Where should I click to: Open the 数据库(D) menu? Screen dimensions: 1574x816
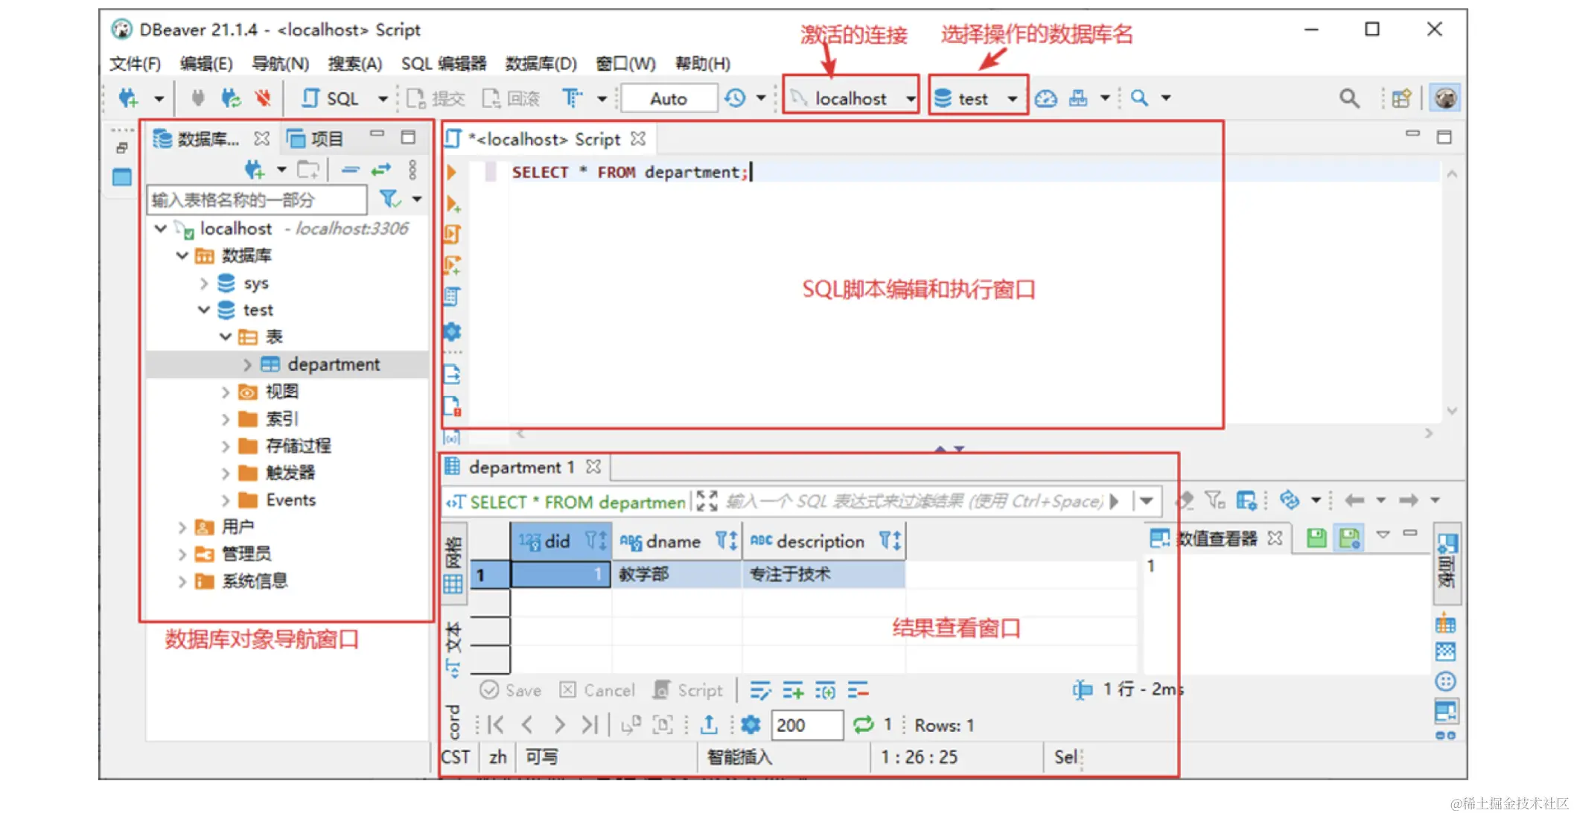(x=541, y=63)
